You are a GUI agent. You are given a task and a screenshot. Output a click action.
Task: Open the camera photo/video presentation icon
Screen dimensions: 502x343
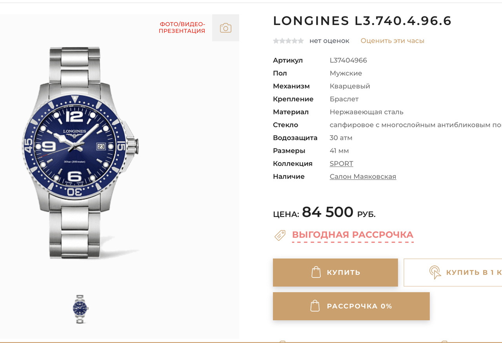pos(226,28)
